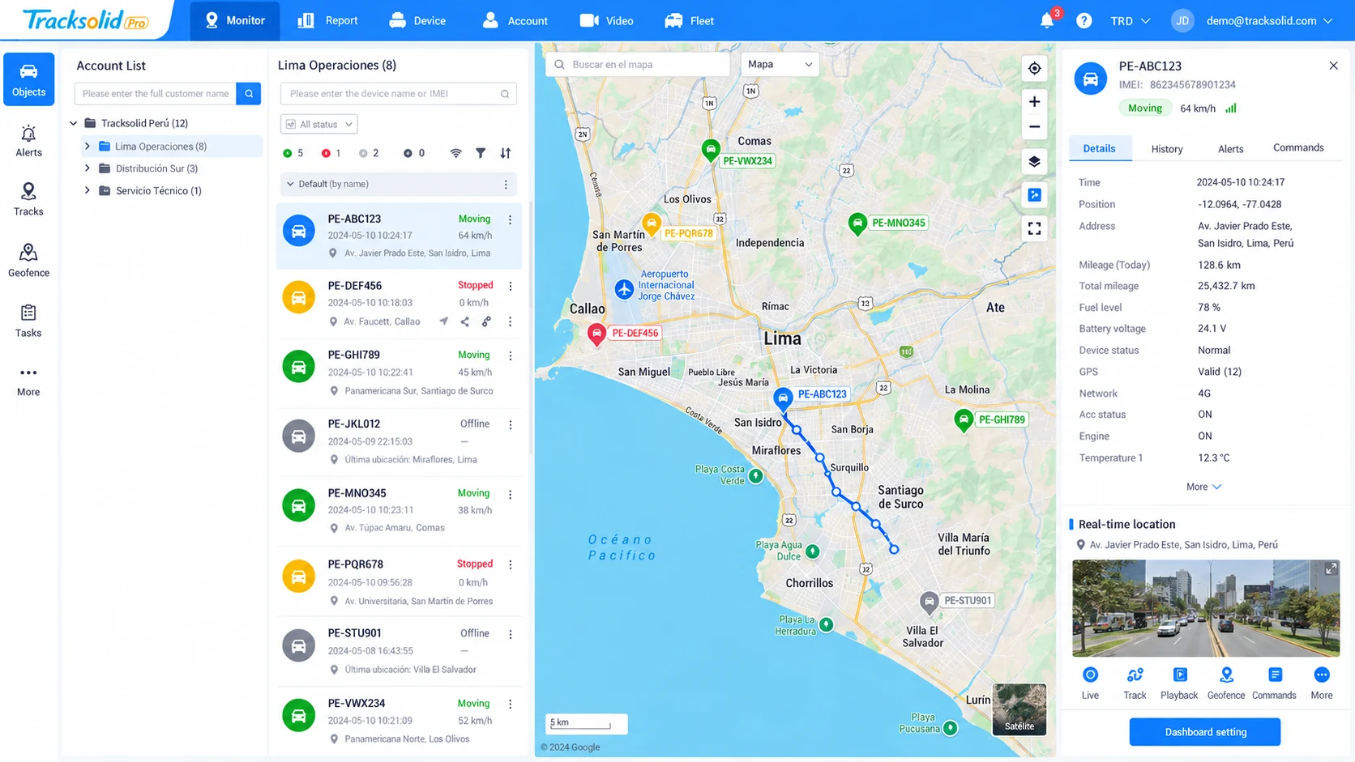Select the PE-GHI789 device row
1355x762 pixels.
click(399, 372)
